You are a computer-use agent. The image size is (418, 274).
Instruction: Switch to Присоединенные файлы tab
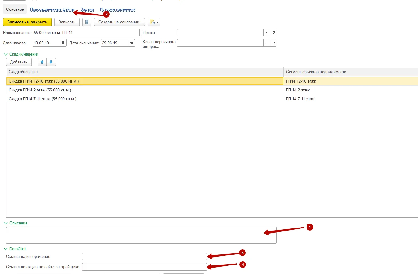click(x=52, y=9)
